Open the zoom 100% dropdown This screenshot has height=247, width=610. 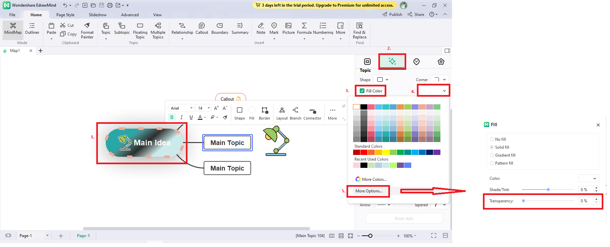pyautogui.click(x=410, y=236)
